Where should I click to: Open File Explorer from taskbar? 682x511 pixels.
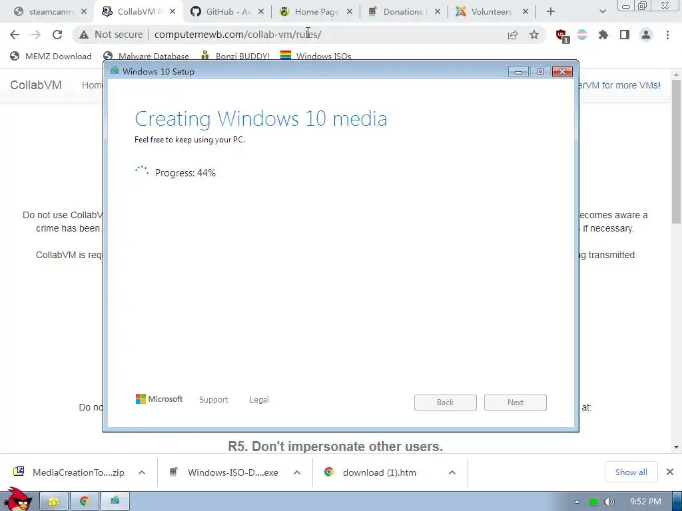pos(54,502)
